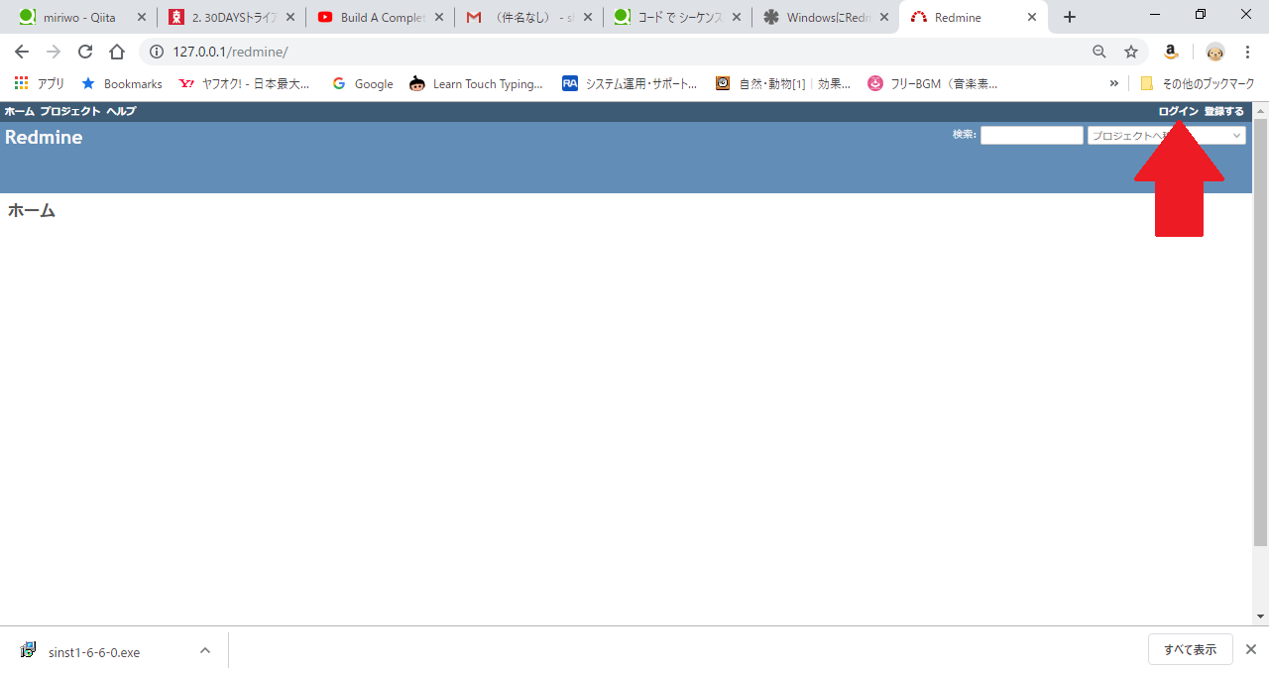Click the 登録する link

coord(1222,111)
